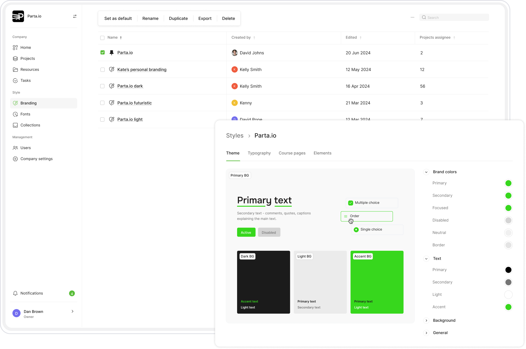Click the Text Primary black color swatch
This screenshot has height=349, width=526.
click(x=508, y=270)
